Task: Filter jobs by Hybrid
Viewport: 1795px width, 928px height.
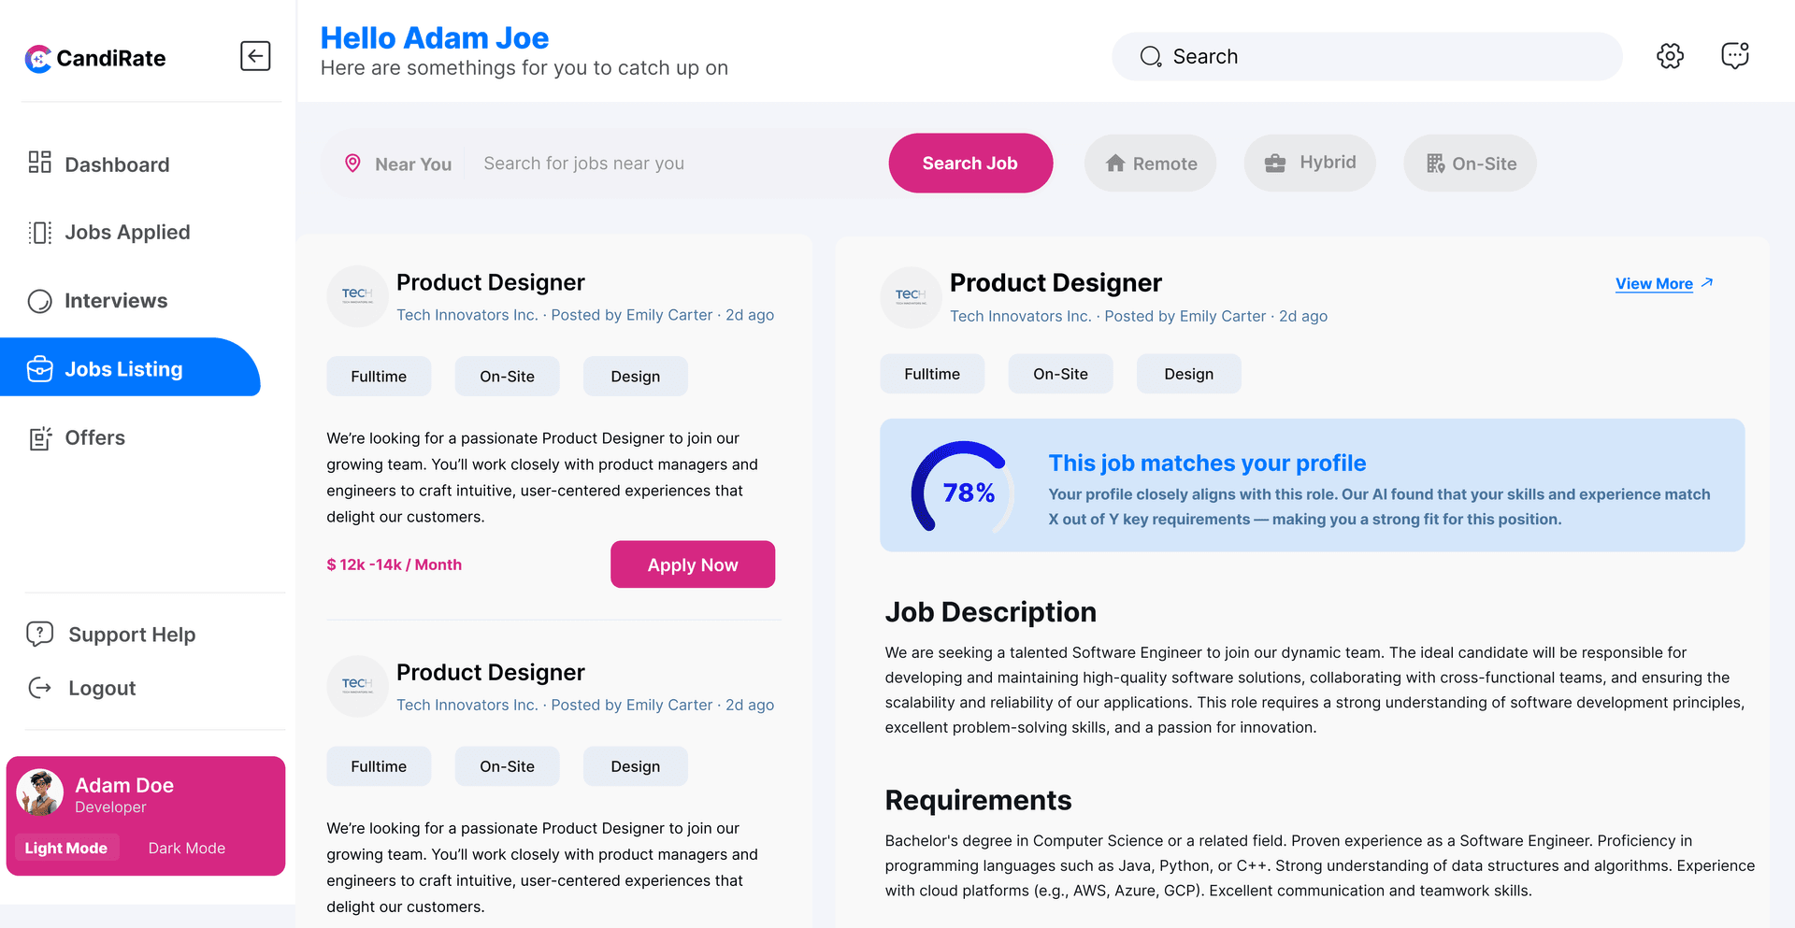Action: pyautogui.click(x=1309, y=163)
